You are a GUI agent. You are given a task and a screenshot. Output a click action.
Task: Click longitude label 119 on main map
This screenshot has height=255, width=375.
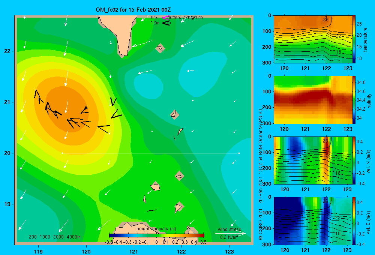(x=38, y=251)
